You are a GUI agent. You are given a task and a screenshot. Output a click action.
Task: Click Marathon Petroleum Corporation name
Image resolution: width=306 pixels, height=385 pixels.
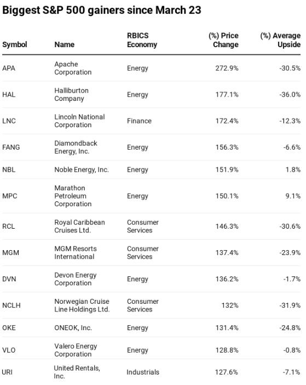(x=73, y=196)
